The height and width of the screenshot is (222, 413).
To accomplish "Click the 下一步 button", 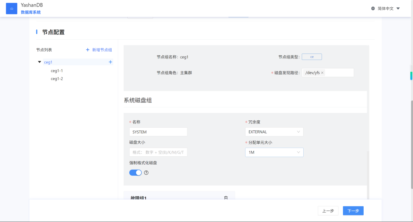I will (x=353, y=211).
